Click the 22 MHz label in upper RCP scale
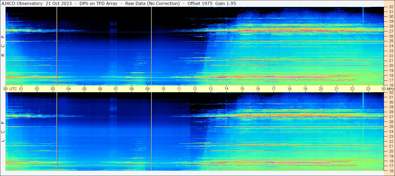This screenshot has height=176, width=395. tap(391, 56)
